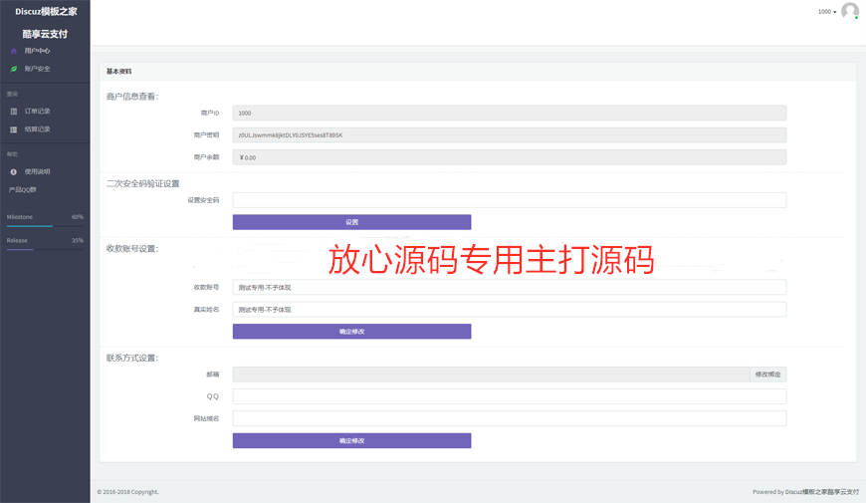Click the 商户信息查看 section heading
This screenshot has width=866, height=503.
click(x=132, y=97)
